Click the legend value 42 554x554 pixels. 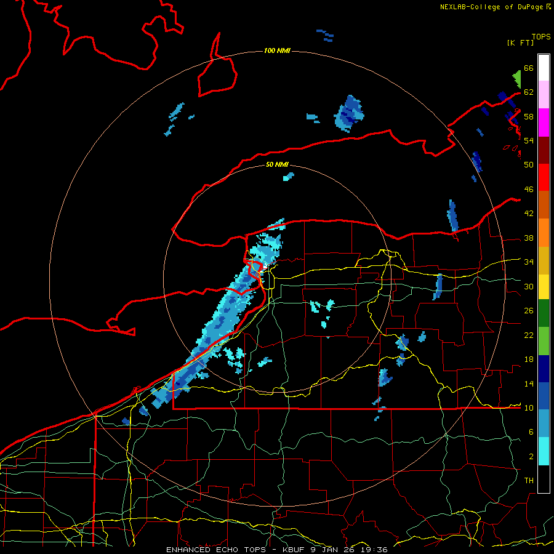coord(529,214)
